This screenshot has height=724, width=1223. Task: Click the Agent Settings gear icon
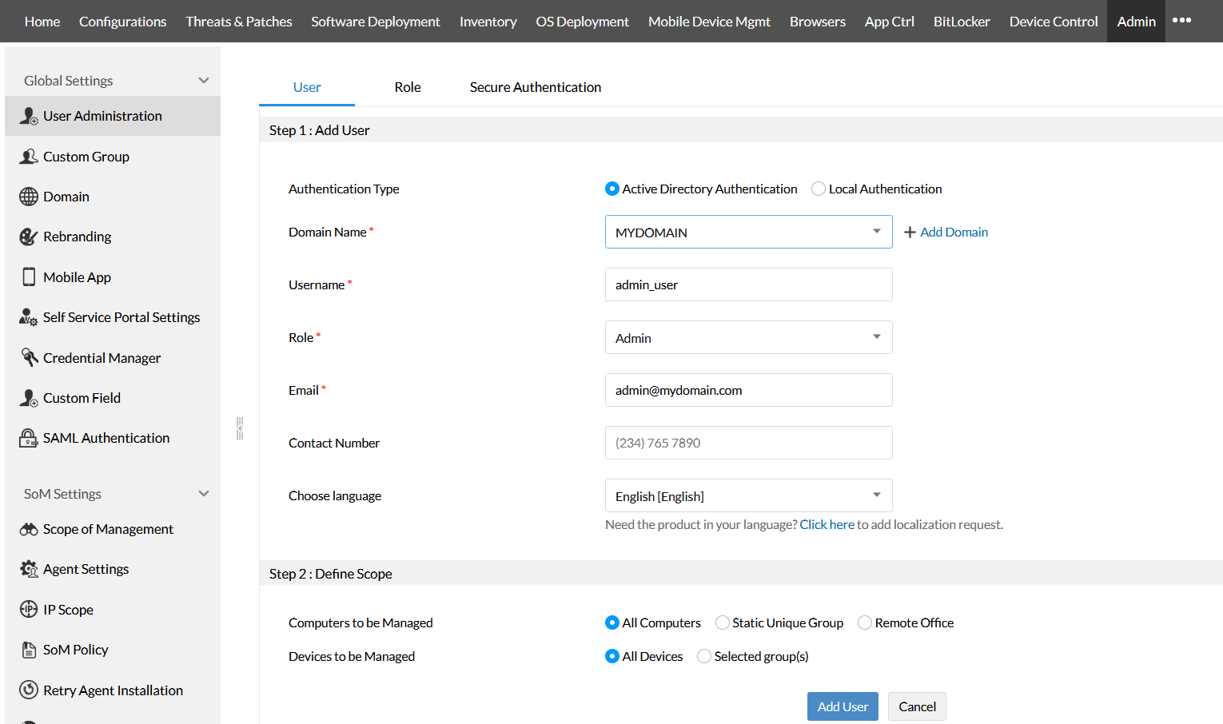(29, 569)
